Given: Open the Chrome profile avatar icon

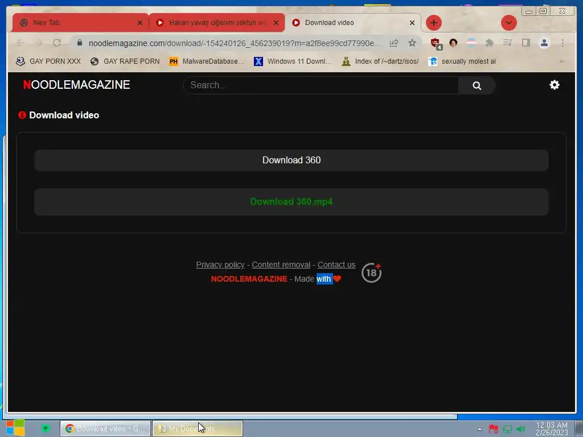Looking at the screenshot, I should 544,43.
